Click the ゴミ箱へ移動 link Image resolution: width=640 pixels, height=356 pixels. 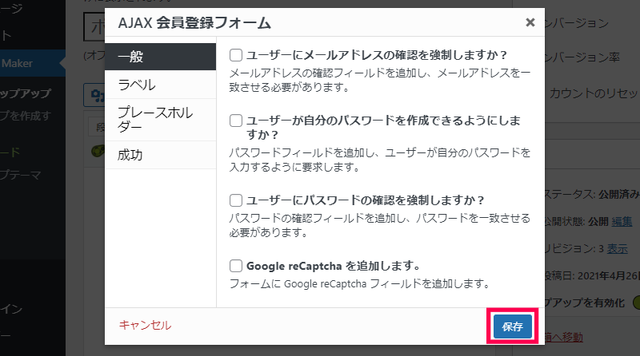tap(564, 338)
